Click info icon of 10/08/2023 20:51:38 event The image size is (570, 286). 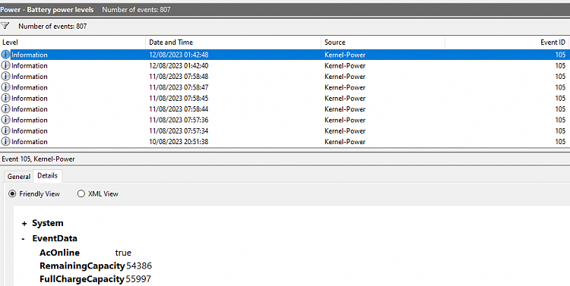[x=5, y=142]
